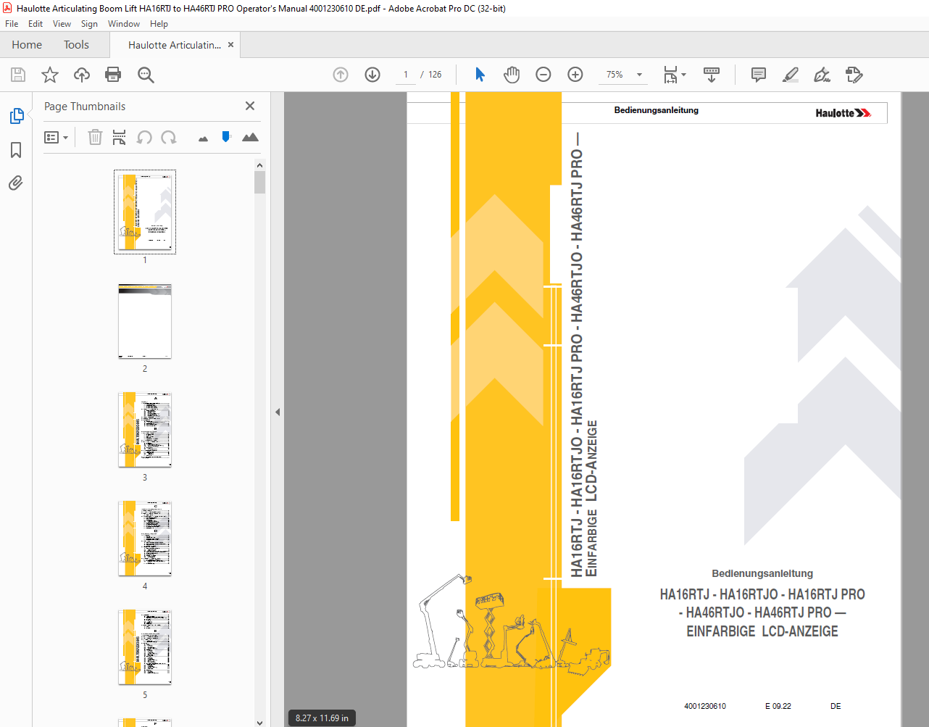Select the page 2 thumbnail
The image size is (929, 727).
pyautogui.click(x=145, y=321)
